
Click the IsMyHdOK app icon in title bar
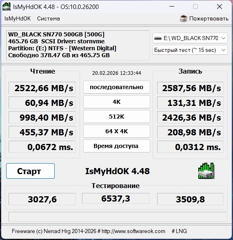point(7,7)
